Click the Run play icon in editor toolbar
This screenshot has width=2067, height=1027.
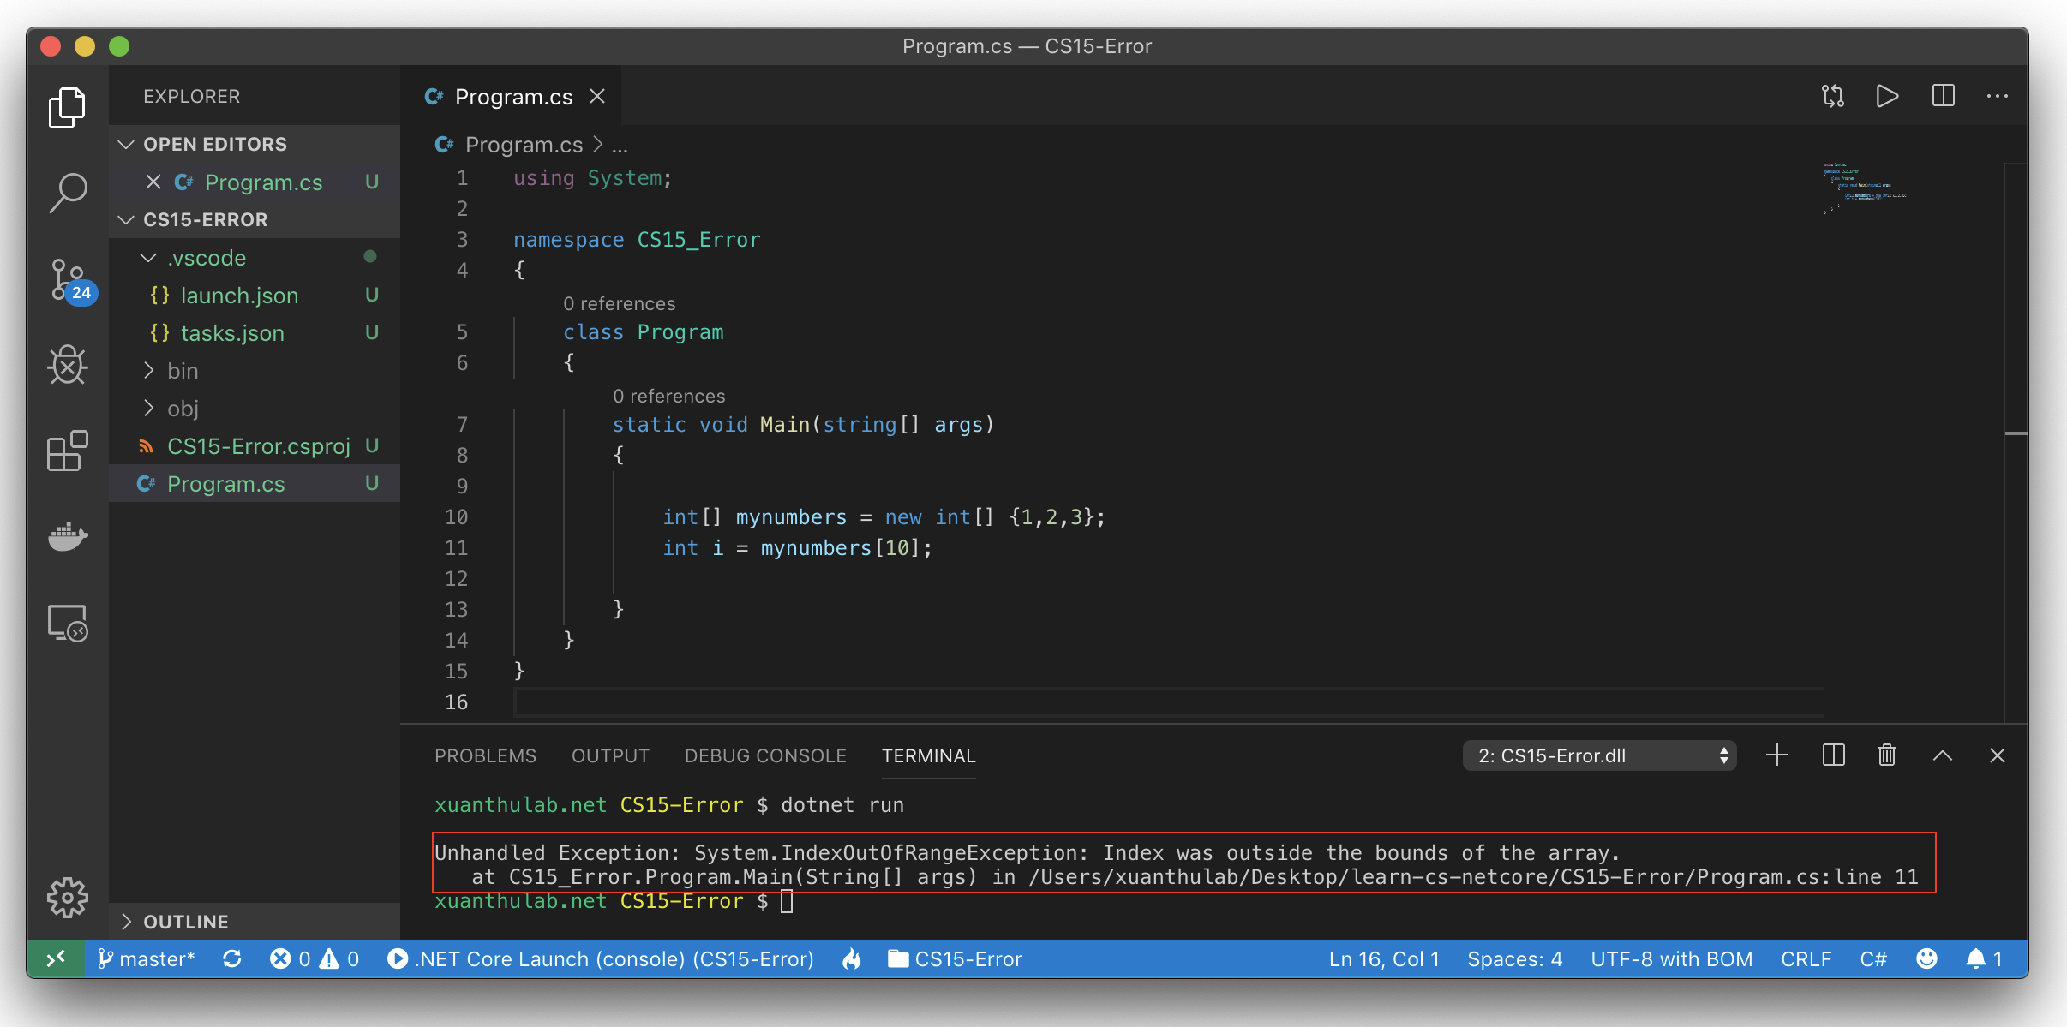(1887, 96)
